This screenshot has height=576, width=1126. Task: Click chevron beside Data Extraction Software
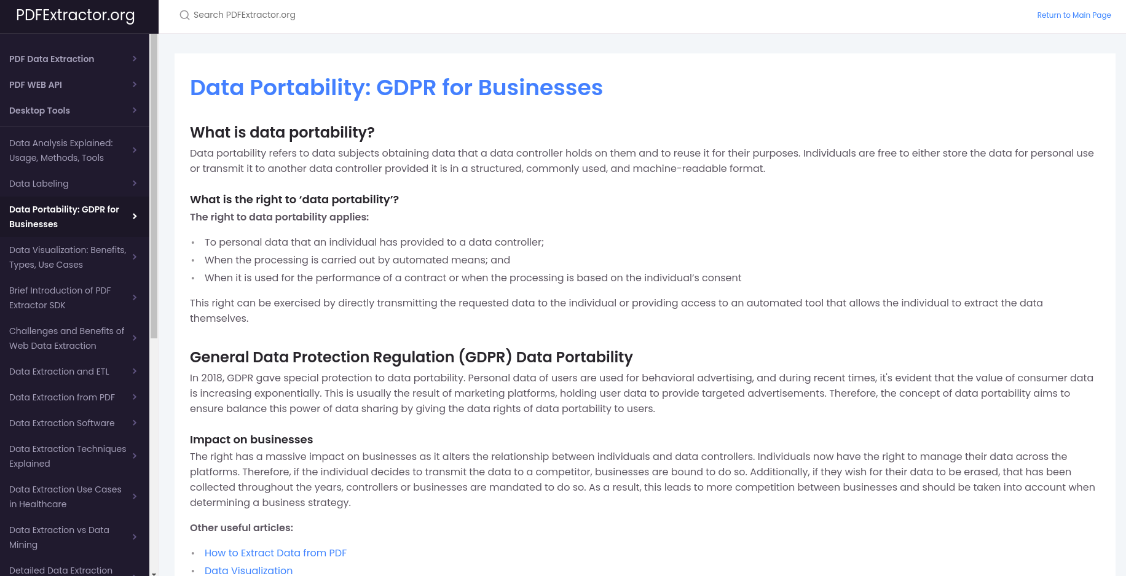pyautogui.click(x=135, y=423)
